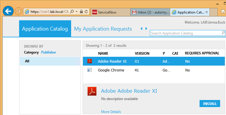This screenshot has height=115, width=226.
Task: Select the All category row
Action: (x=50, y=61)
